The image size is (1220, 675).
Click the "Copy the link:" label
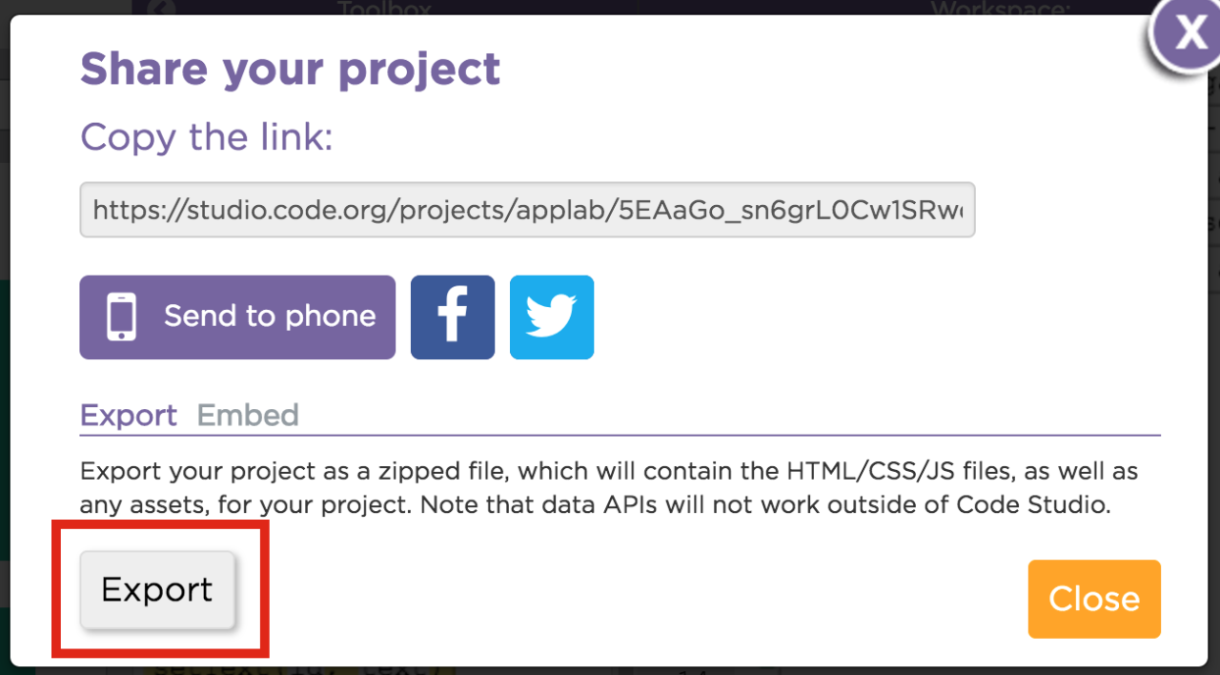[x=206, y=137]
